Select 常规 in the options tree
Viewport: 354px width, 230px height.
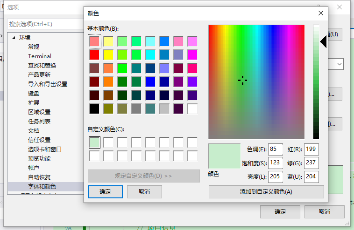[34, 47]
